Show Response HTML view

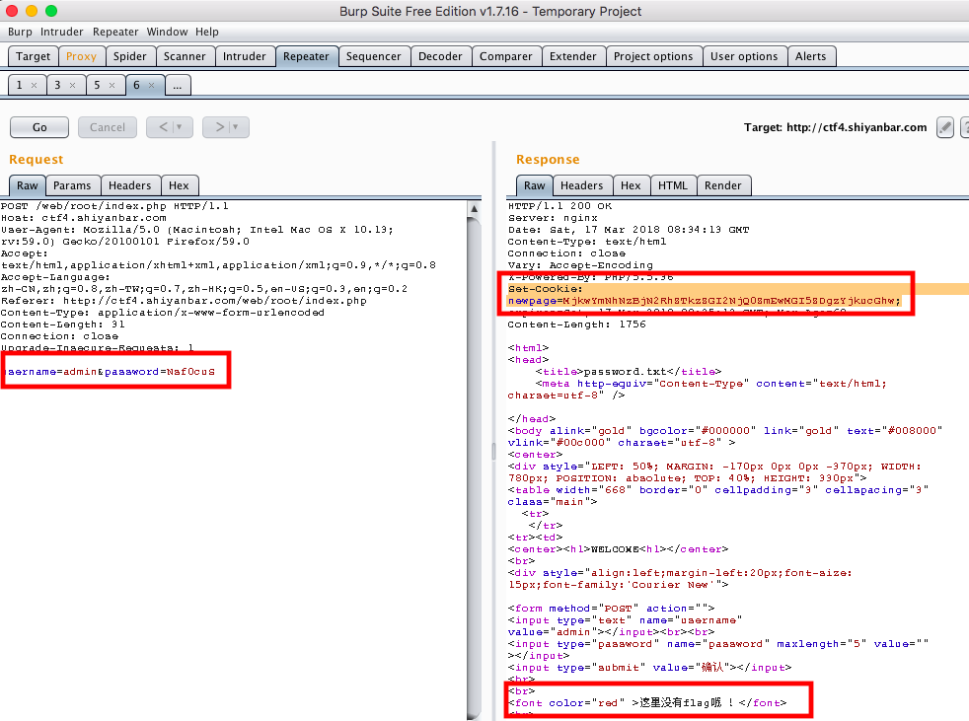click(672, 185)
